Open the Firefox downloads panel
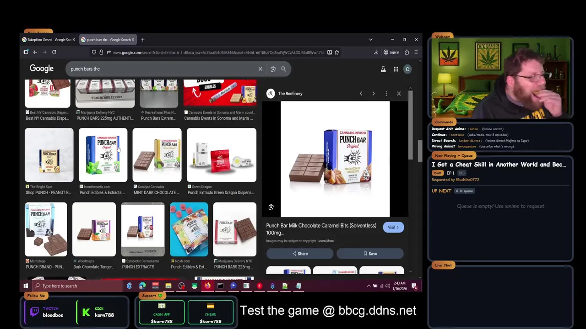Screen dimensions: 586x329 376,52
